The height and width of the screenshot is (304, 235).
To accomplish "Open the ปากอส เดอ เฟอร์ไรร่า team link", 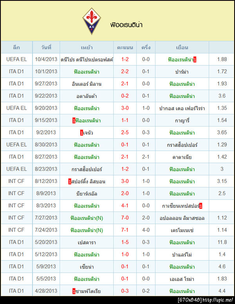I will [182, 108].
